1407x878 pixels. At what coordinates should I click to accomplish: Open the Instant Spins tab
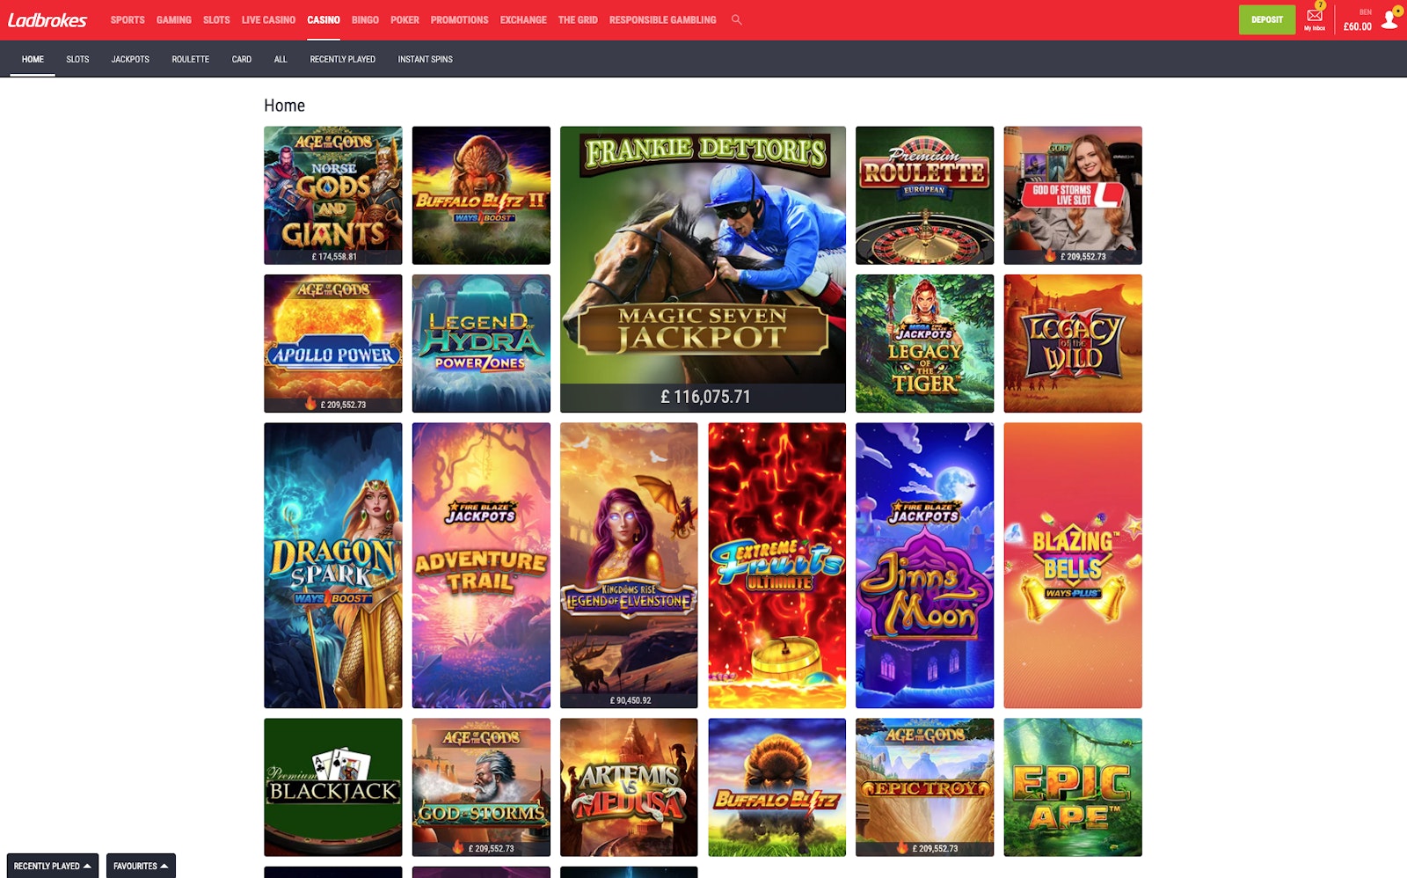pos(425,59)
